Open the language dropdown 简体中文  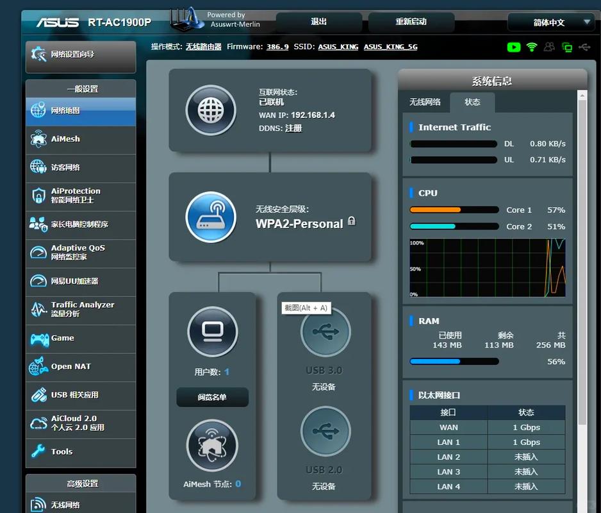(550, 22)
